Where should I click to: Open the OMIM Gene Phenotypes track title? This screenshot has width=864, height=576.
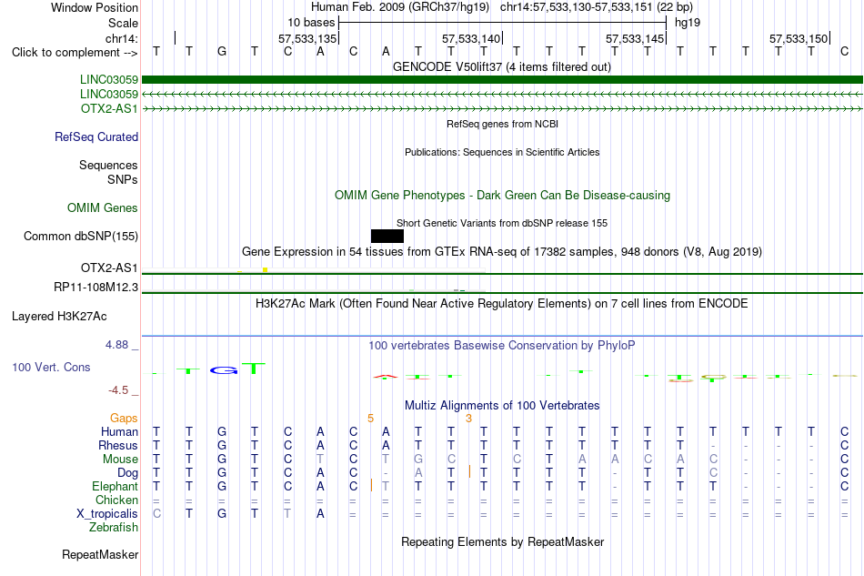coord(502,195)
